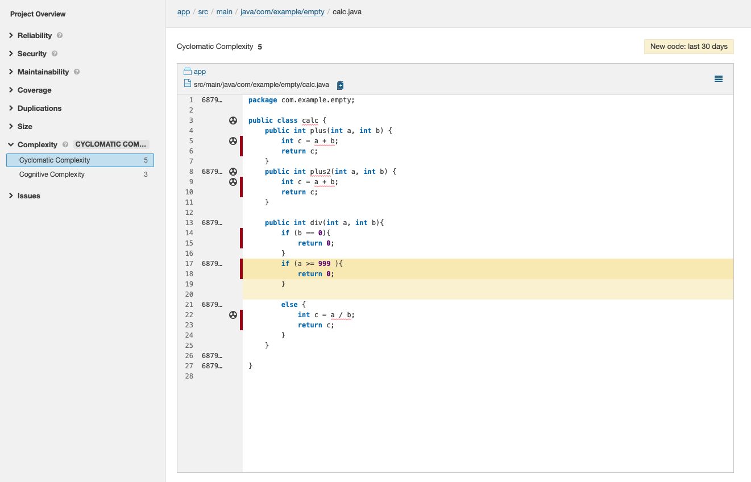Image resolution: width=751 pixels, height=482 pixels.
Task: Click SCM revision 6879 on line 17
Action: click(213, 264)
